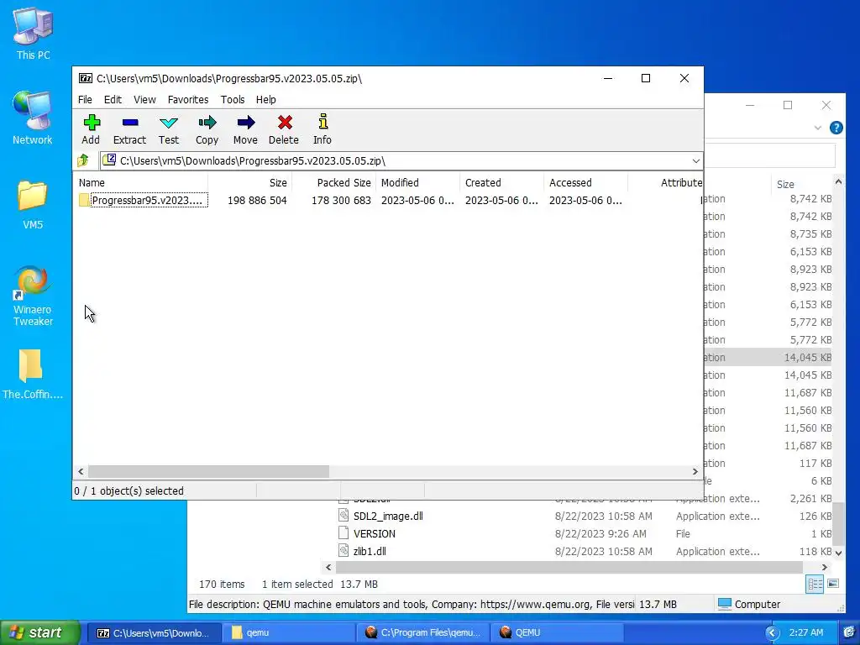The image size is (860, 645).
Task: Switch Explorer to details view icon
Action: [815, 585]
